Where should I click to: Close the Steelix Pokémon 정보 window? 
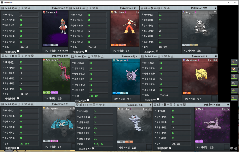pyautogui.click(x=150, y=105)
